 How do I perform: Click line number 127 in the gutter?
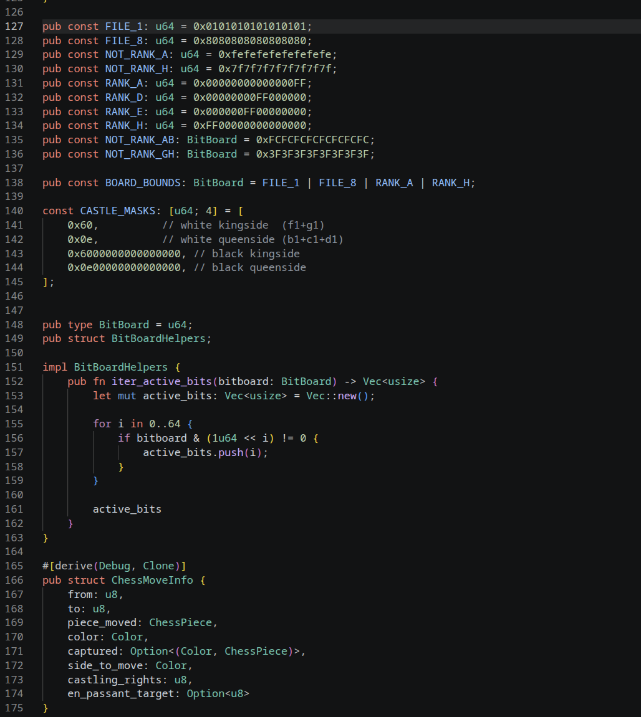pos(14,26)
